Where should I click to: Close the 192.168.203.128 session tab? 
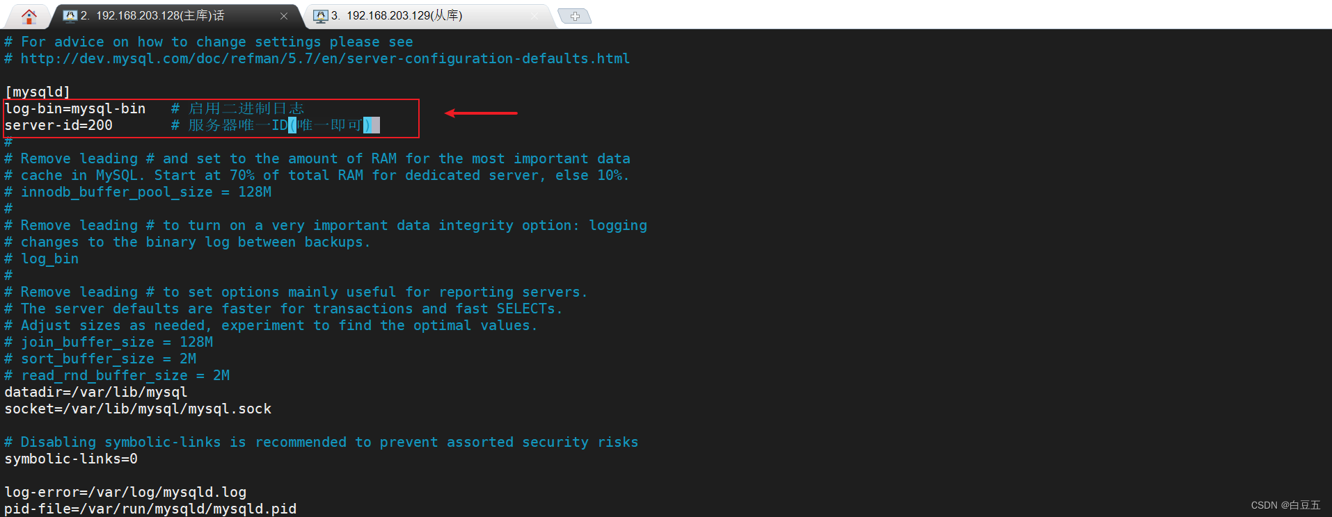tap(284, 16)
